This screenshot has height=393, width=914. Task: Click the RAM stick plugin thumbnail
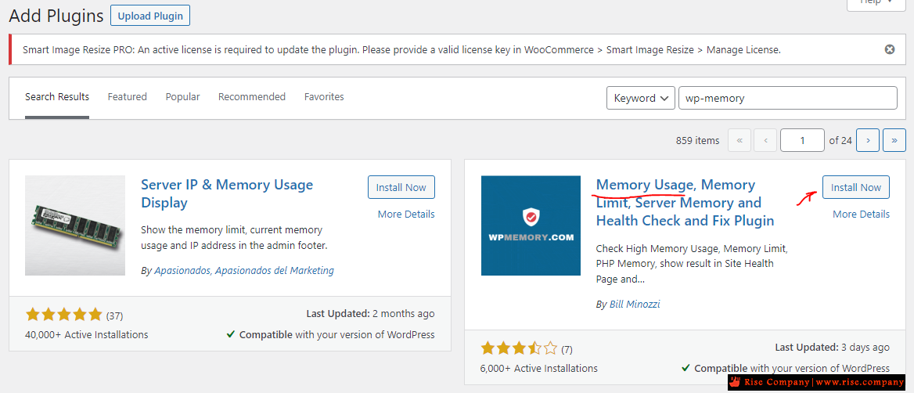click(75, 225)
